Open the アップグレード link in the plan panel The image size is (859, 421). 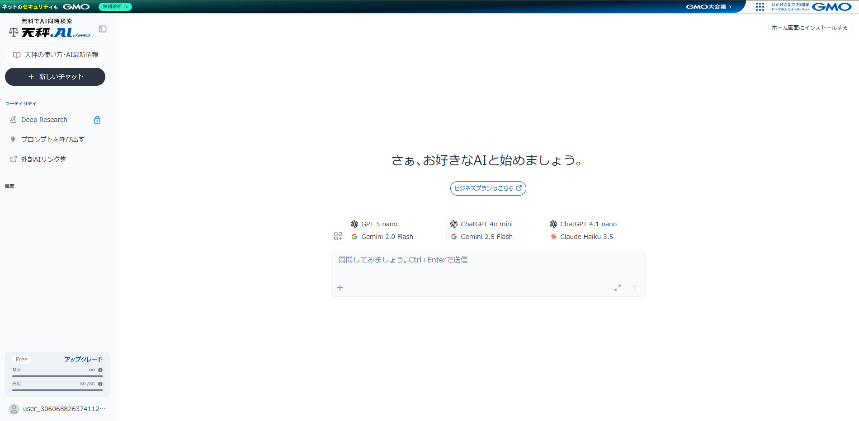[x=83, y=359]
